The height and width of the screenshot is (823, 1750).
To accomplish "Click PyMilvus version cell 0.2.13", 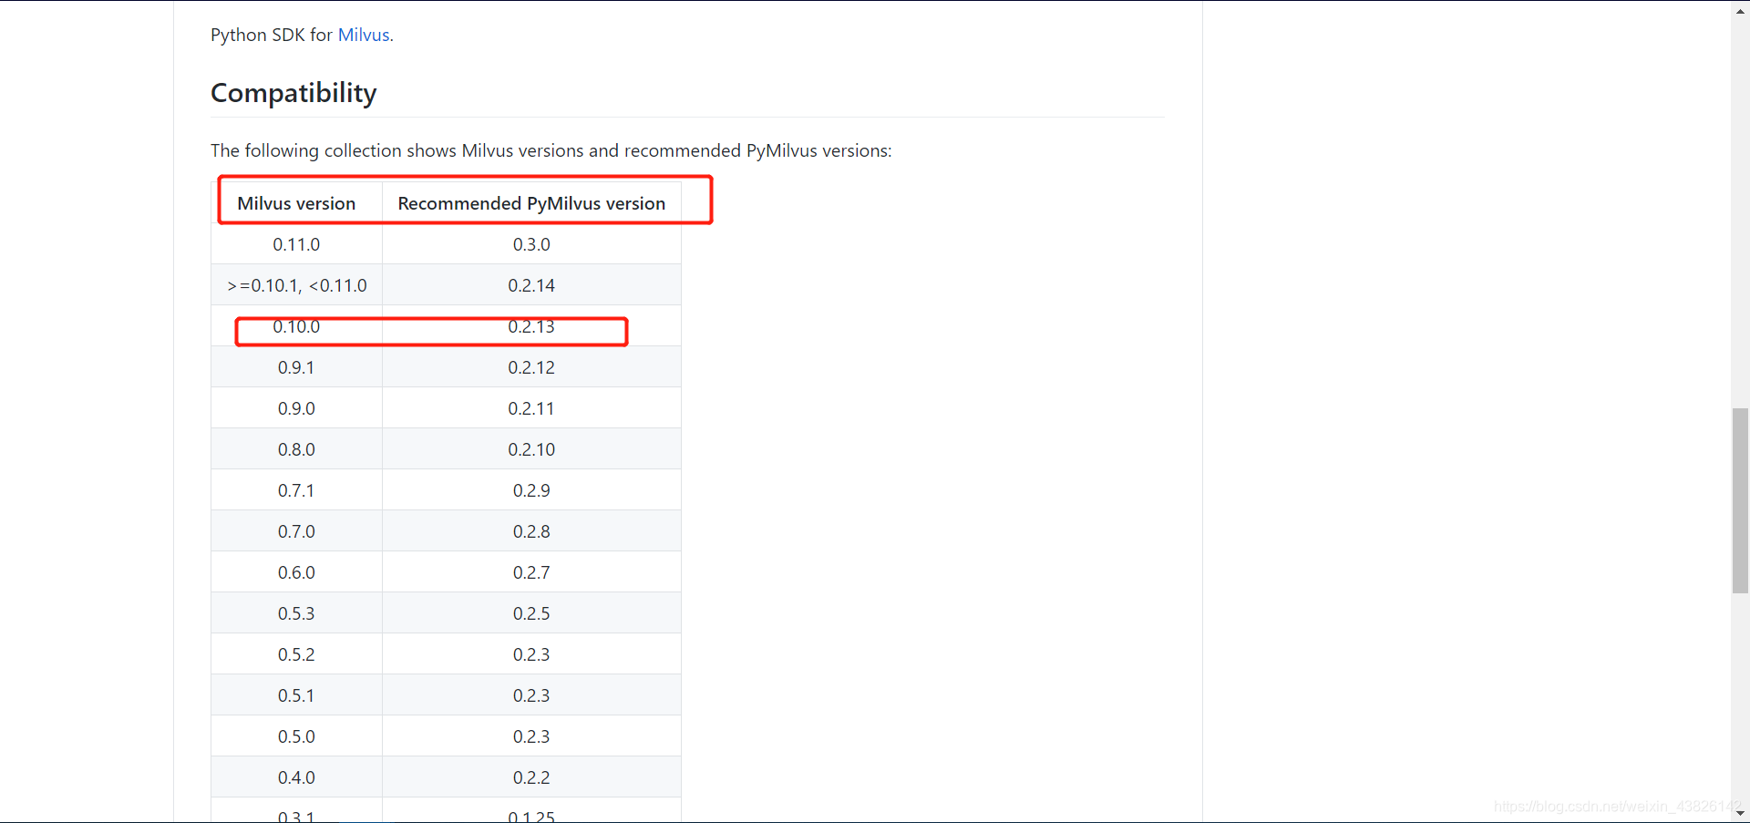I will [531, 326].
